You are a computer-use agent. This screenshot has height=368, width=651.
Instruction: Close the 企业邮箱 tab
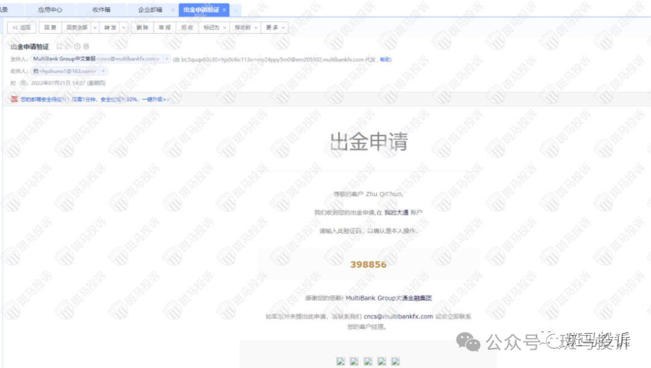pyautogui.click(x=173, y=10)
